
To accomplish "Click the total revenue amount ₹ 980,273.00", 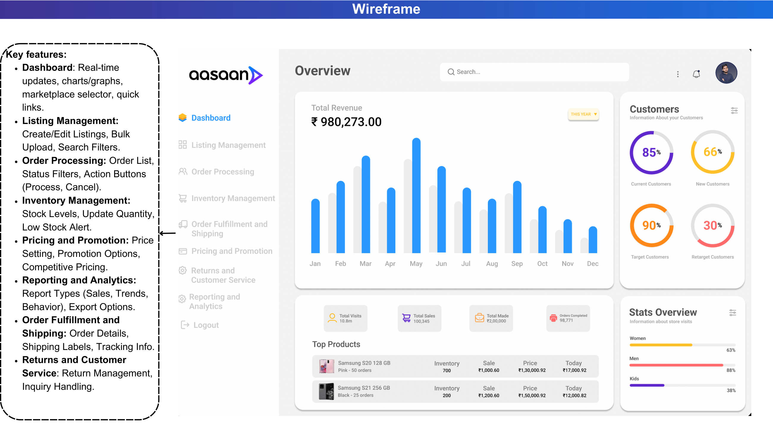I will pos(346,122).
